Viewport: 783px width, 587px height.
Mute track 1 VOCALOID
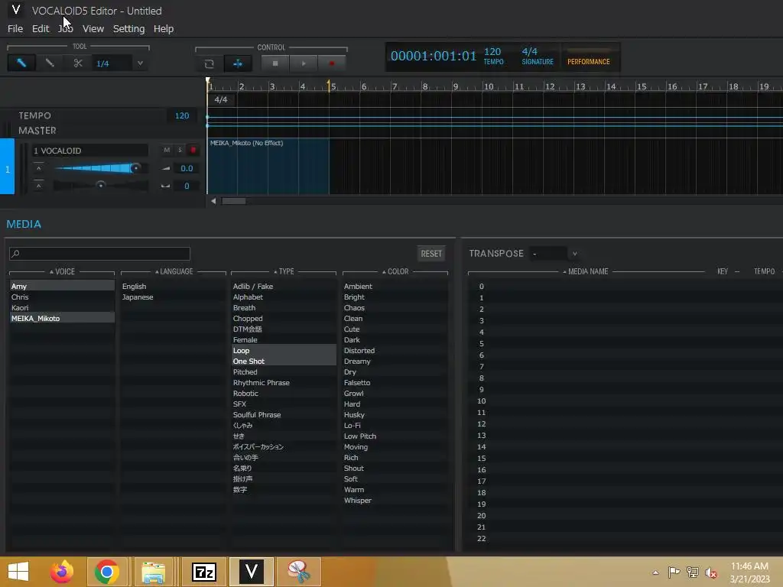pyautogui.click(x=167, y=151)
